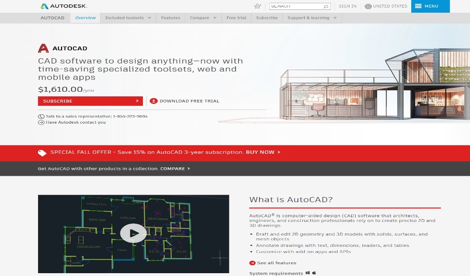470x276 pixels.
Task: Click the Apple icon next to System requirements
Action: pos(314,273)
